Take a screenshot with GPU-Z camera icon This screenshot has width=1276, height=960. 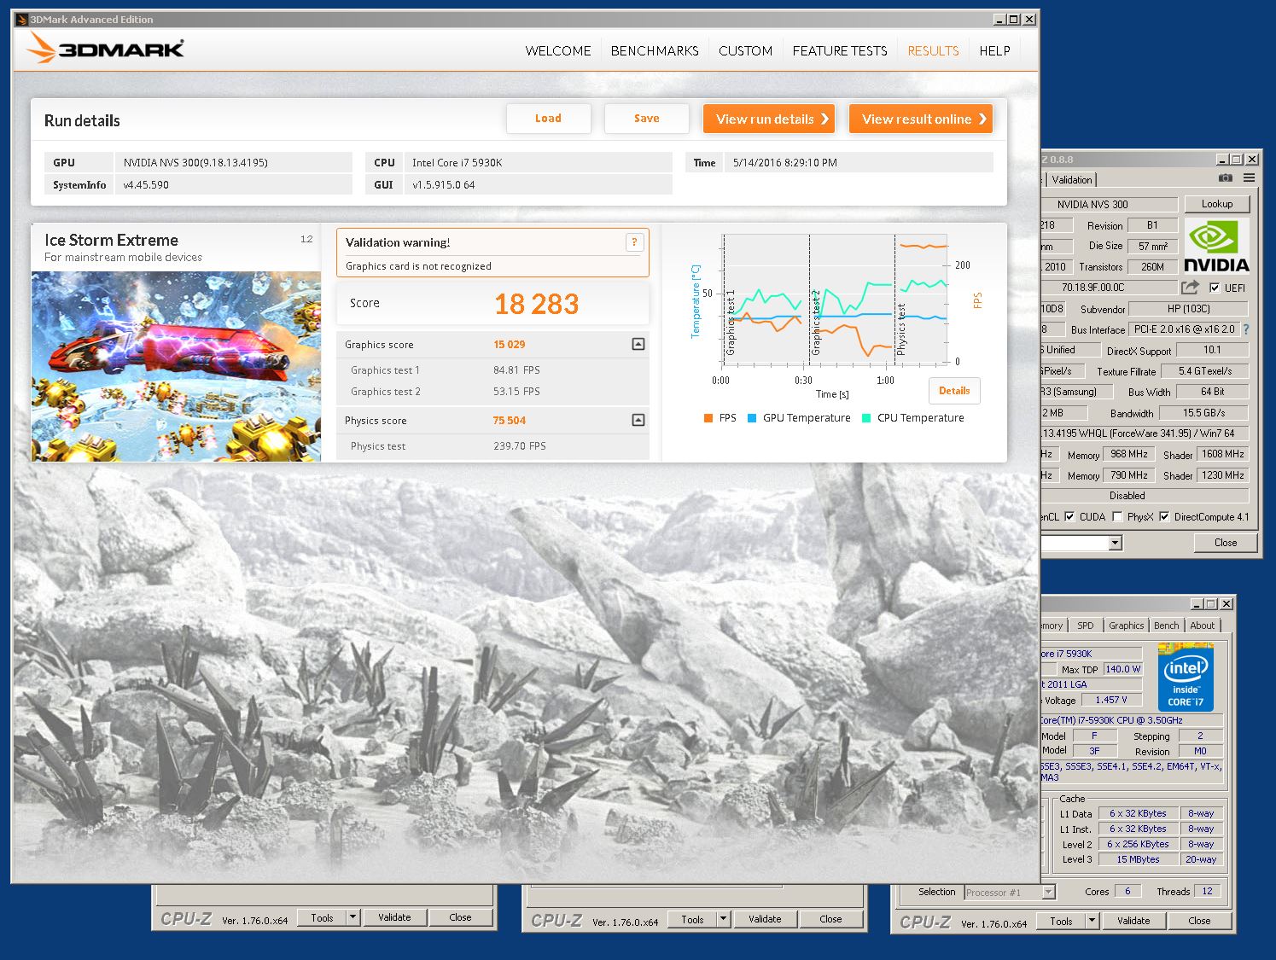1225,178
